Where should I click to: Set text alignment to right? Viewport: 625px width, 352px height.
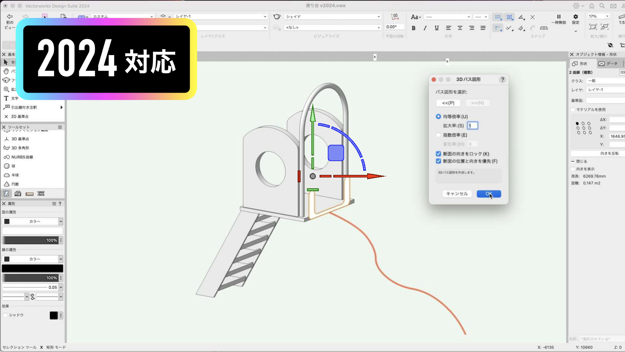click(x=471, y=28)
